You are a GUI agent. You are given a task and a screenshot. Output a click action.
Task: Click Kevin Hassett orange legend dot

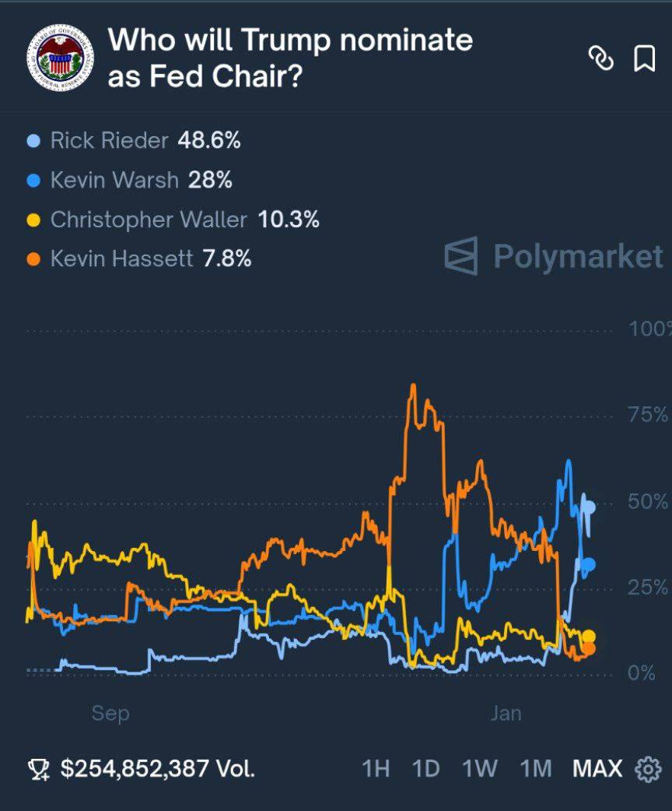click(33, 259)
